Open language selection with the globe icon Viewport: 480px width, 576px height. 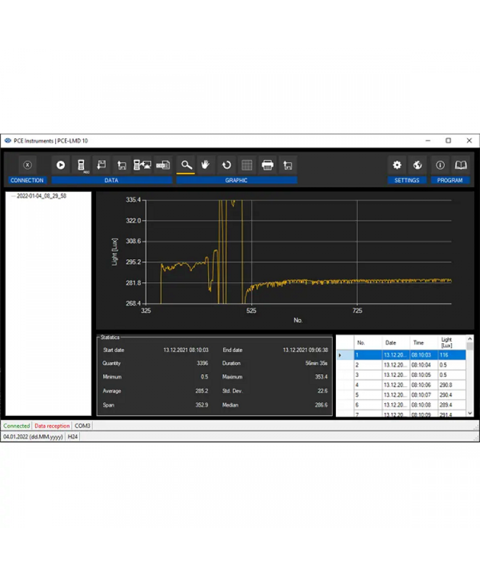(417, 164)
